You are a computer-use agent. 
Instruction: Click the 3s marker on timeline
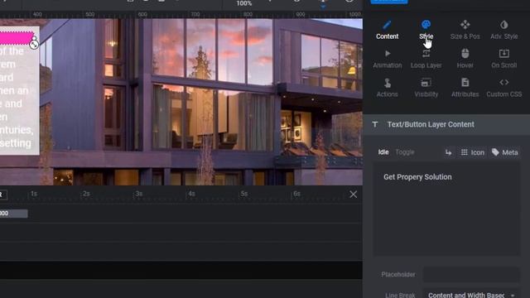point(138,194)
